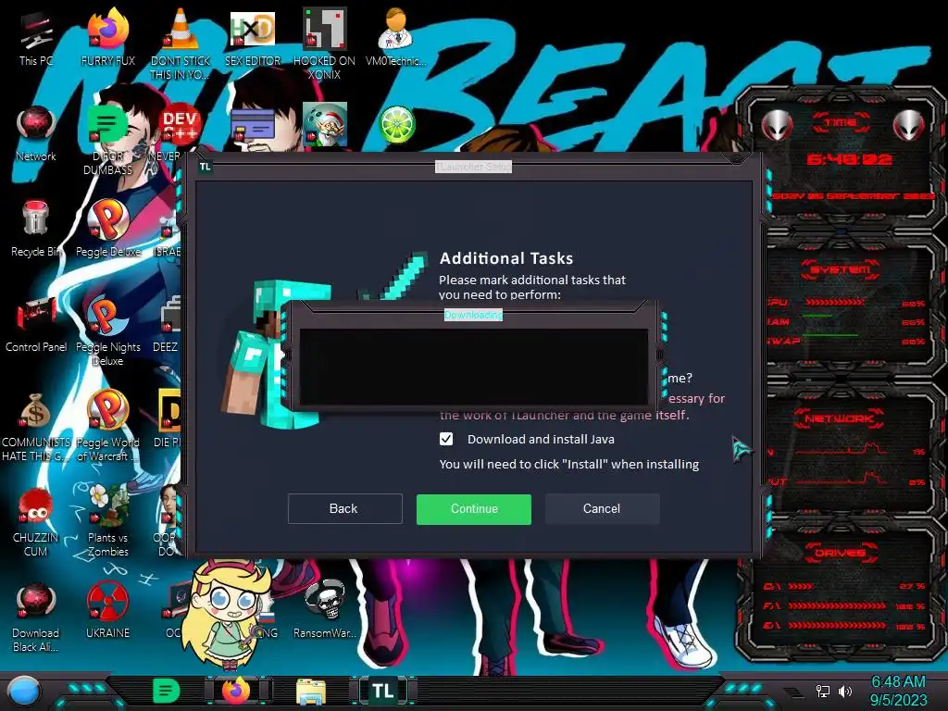Viewport: 948px width, 711px height.
Task: Open File Explorer from the taskbar
Action: 311,692
